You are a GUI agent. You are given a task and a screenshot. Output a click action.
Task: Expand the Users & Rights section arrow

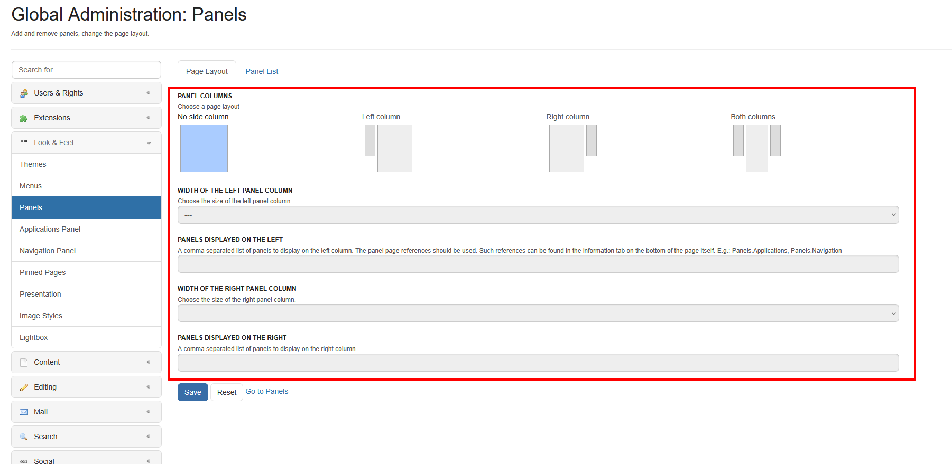coord(148,93)
